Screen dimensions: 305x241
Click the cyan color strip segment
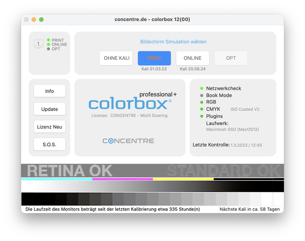[57, 179]
